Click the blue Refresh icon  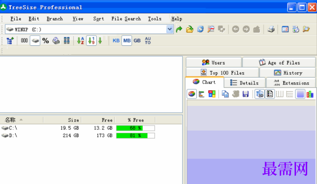(200, 29)
